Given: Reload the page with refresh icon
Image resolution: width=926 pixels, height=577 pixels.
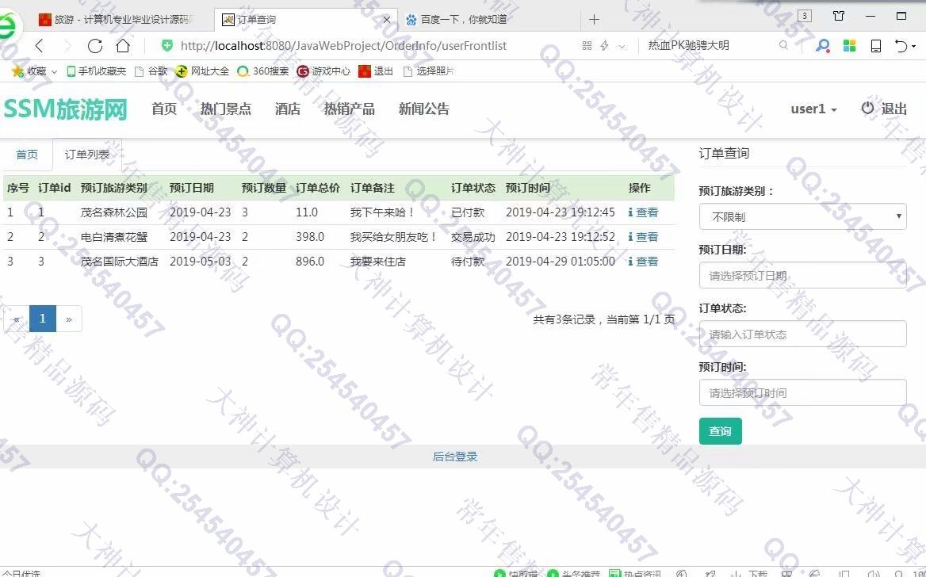Looking at the screenshot, I should point(94,46).
